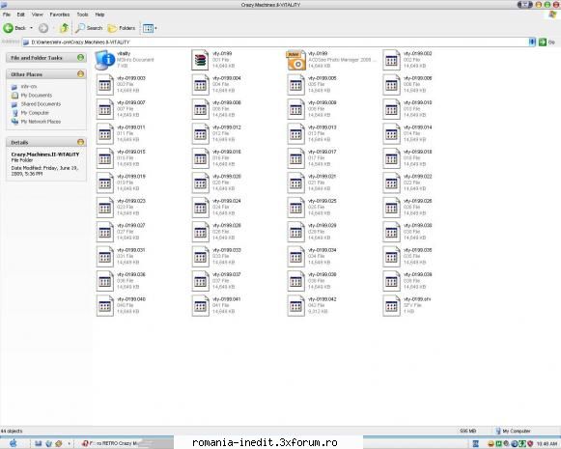This screenshot has width=561, height=449.
Task: Open the Tools menu
Action: coord(82,14)
